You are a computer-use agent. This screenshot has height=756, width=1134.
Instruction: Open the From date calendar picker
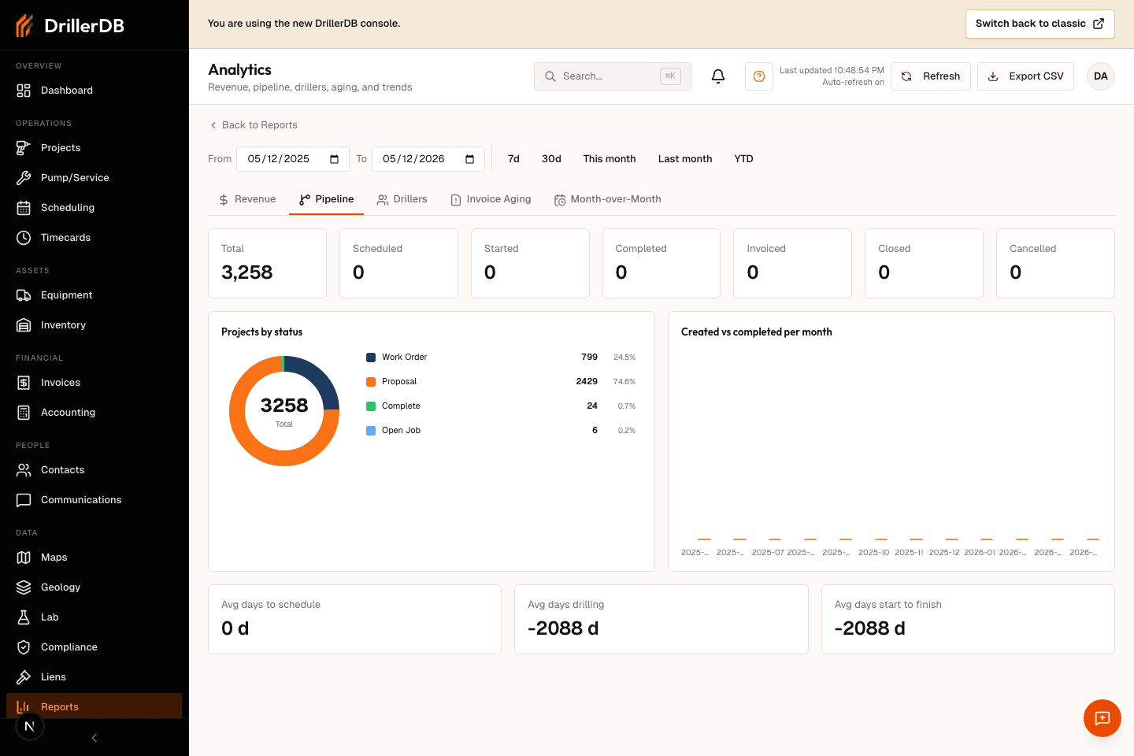coord(334,159)
